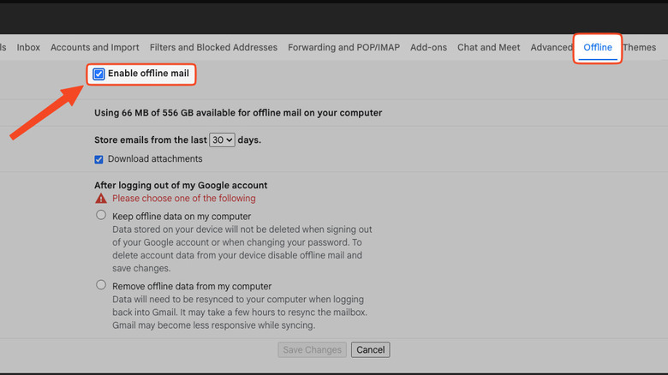Click the offline storage usage text
668x375 pixels.
tap(237, 113)
